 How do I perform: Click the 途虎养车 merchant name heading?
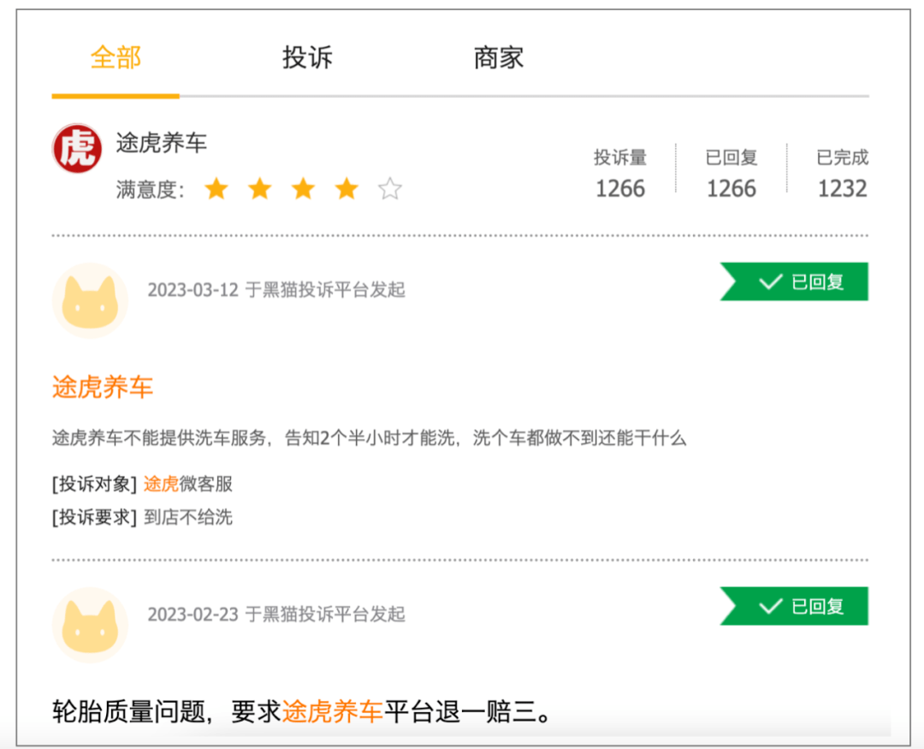click(162, 143)
